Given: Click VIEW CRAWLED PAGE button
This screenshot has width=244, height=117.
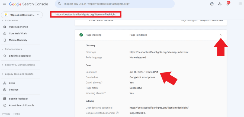Looking at the screenshot, I should click(101, 20).
